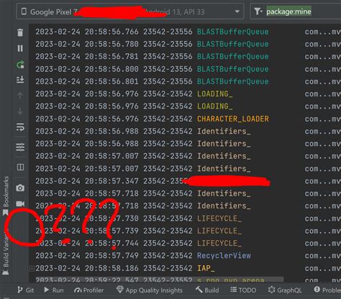Click timestamp 20:58:56.780 in log
341x299 pixels.
112,44
